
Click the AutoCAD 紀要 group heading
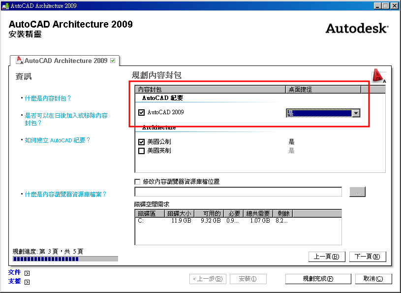(x=163, y=98)
